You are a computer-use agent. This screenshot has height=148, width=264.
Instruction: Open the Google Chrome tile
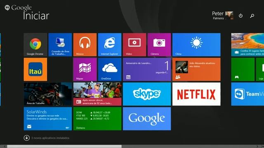[x=35, y=45]
